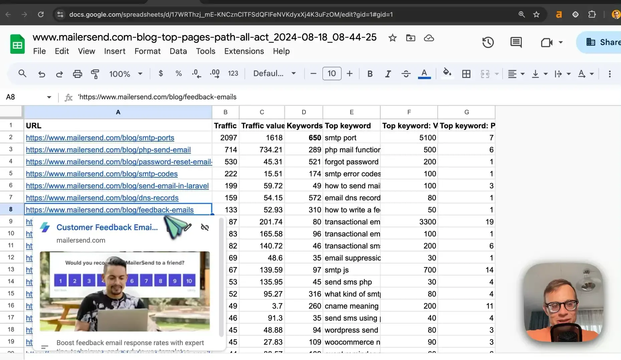Check the cloud document status icon
This screenshot has height=360, width=621.
[x=429, y=38]
